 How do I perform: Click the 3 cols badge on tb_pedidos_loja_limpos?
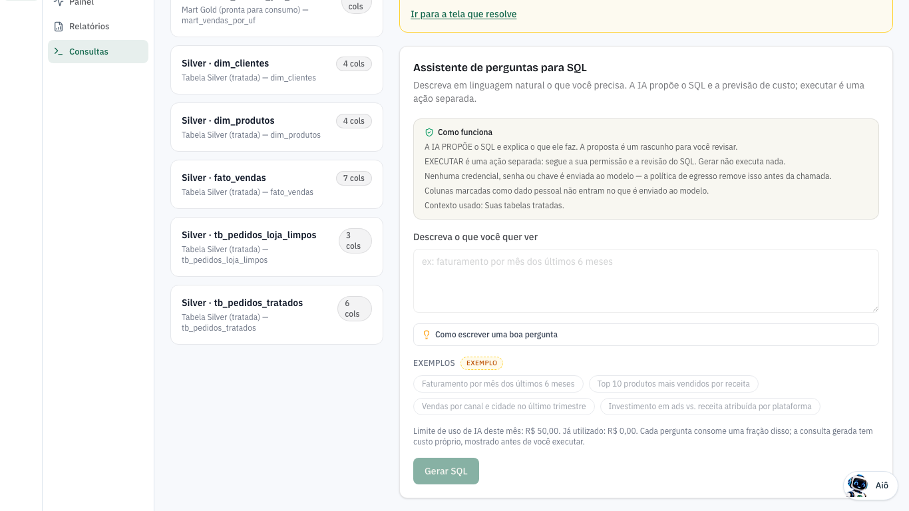click(x=355, y=241)
